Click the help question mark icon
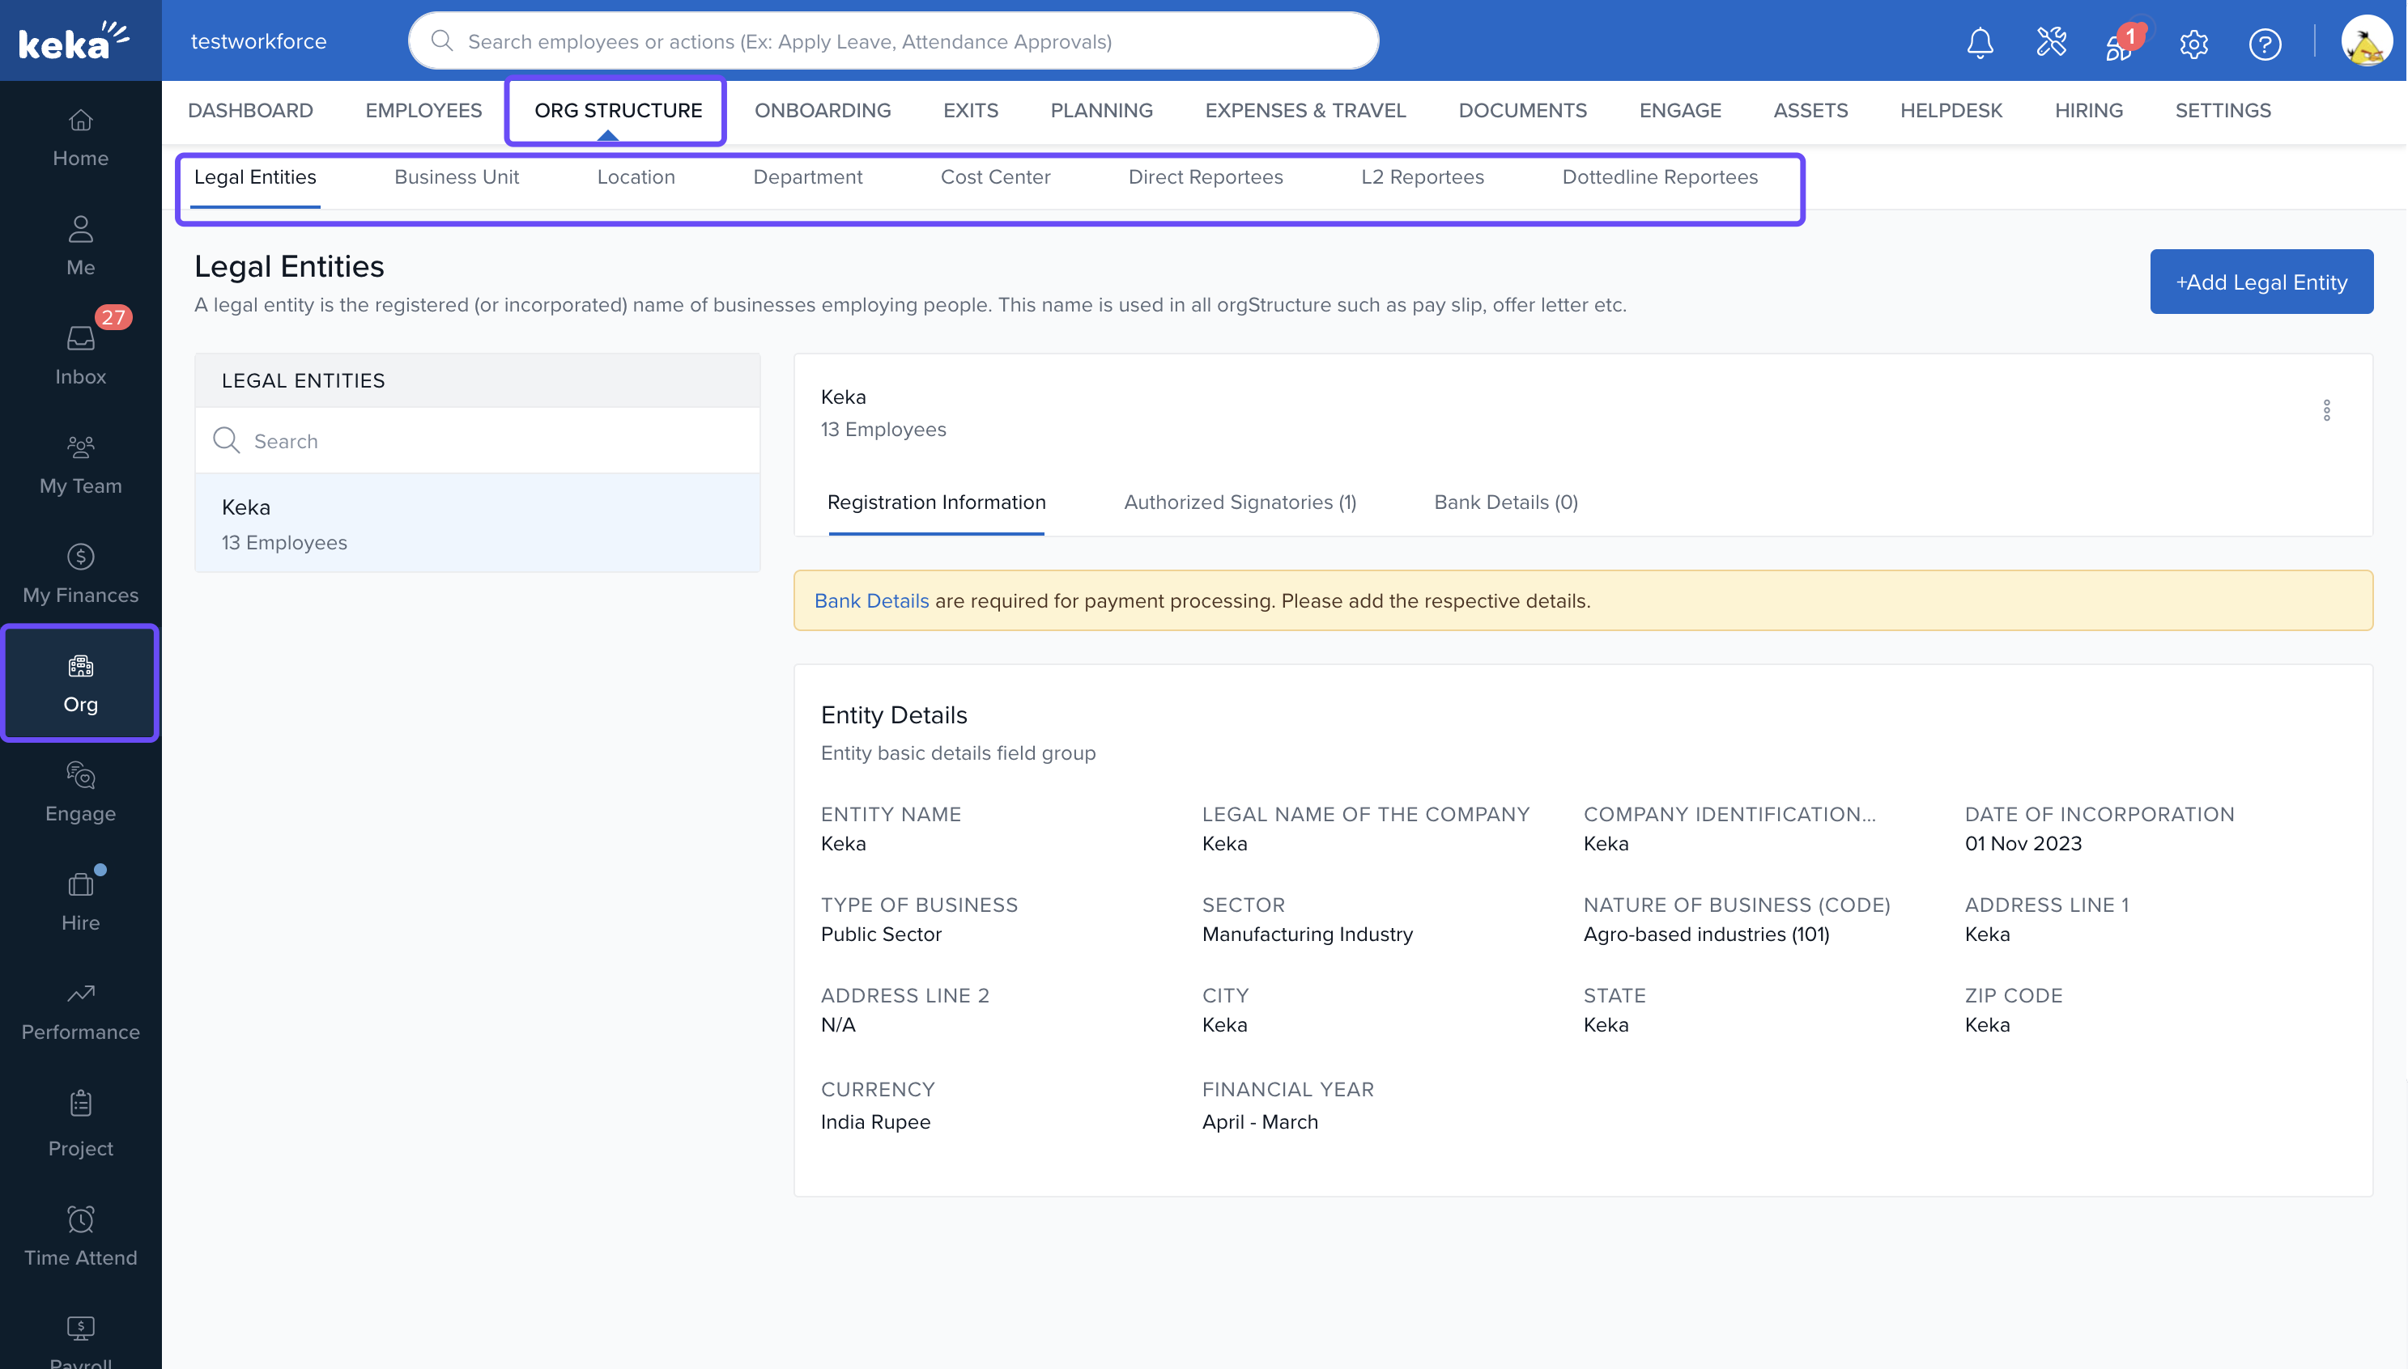Image resolution: width=2408 pixels, height=1369 pixels. (2264, 43)
